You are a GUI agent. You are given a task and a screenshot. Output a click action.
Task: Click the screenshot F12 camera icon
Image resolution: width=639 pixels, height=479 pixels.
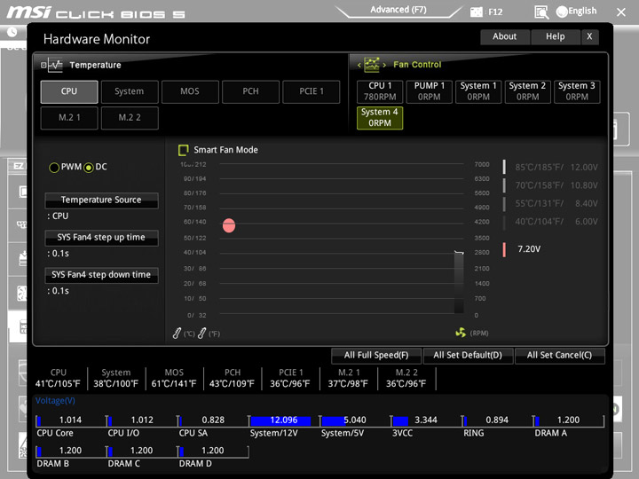476,12
